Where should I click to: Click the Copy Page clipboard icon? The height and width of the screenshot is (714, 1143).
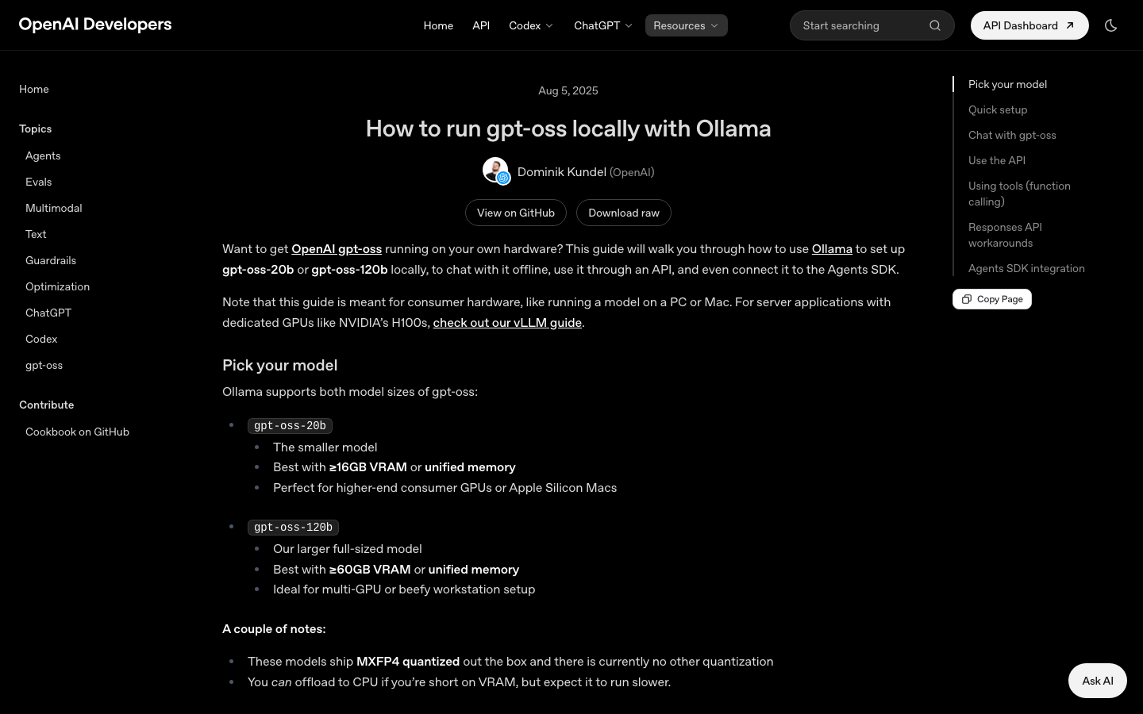(x=967, y=299)
